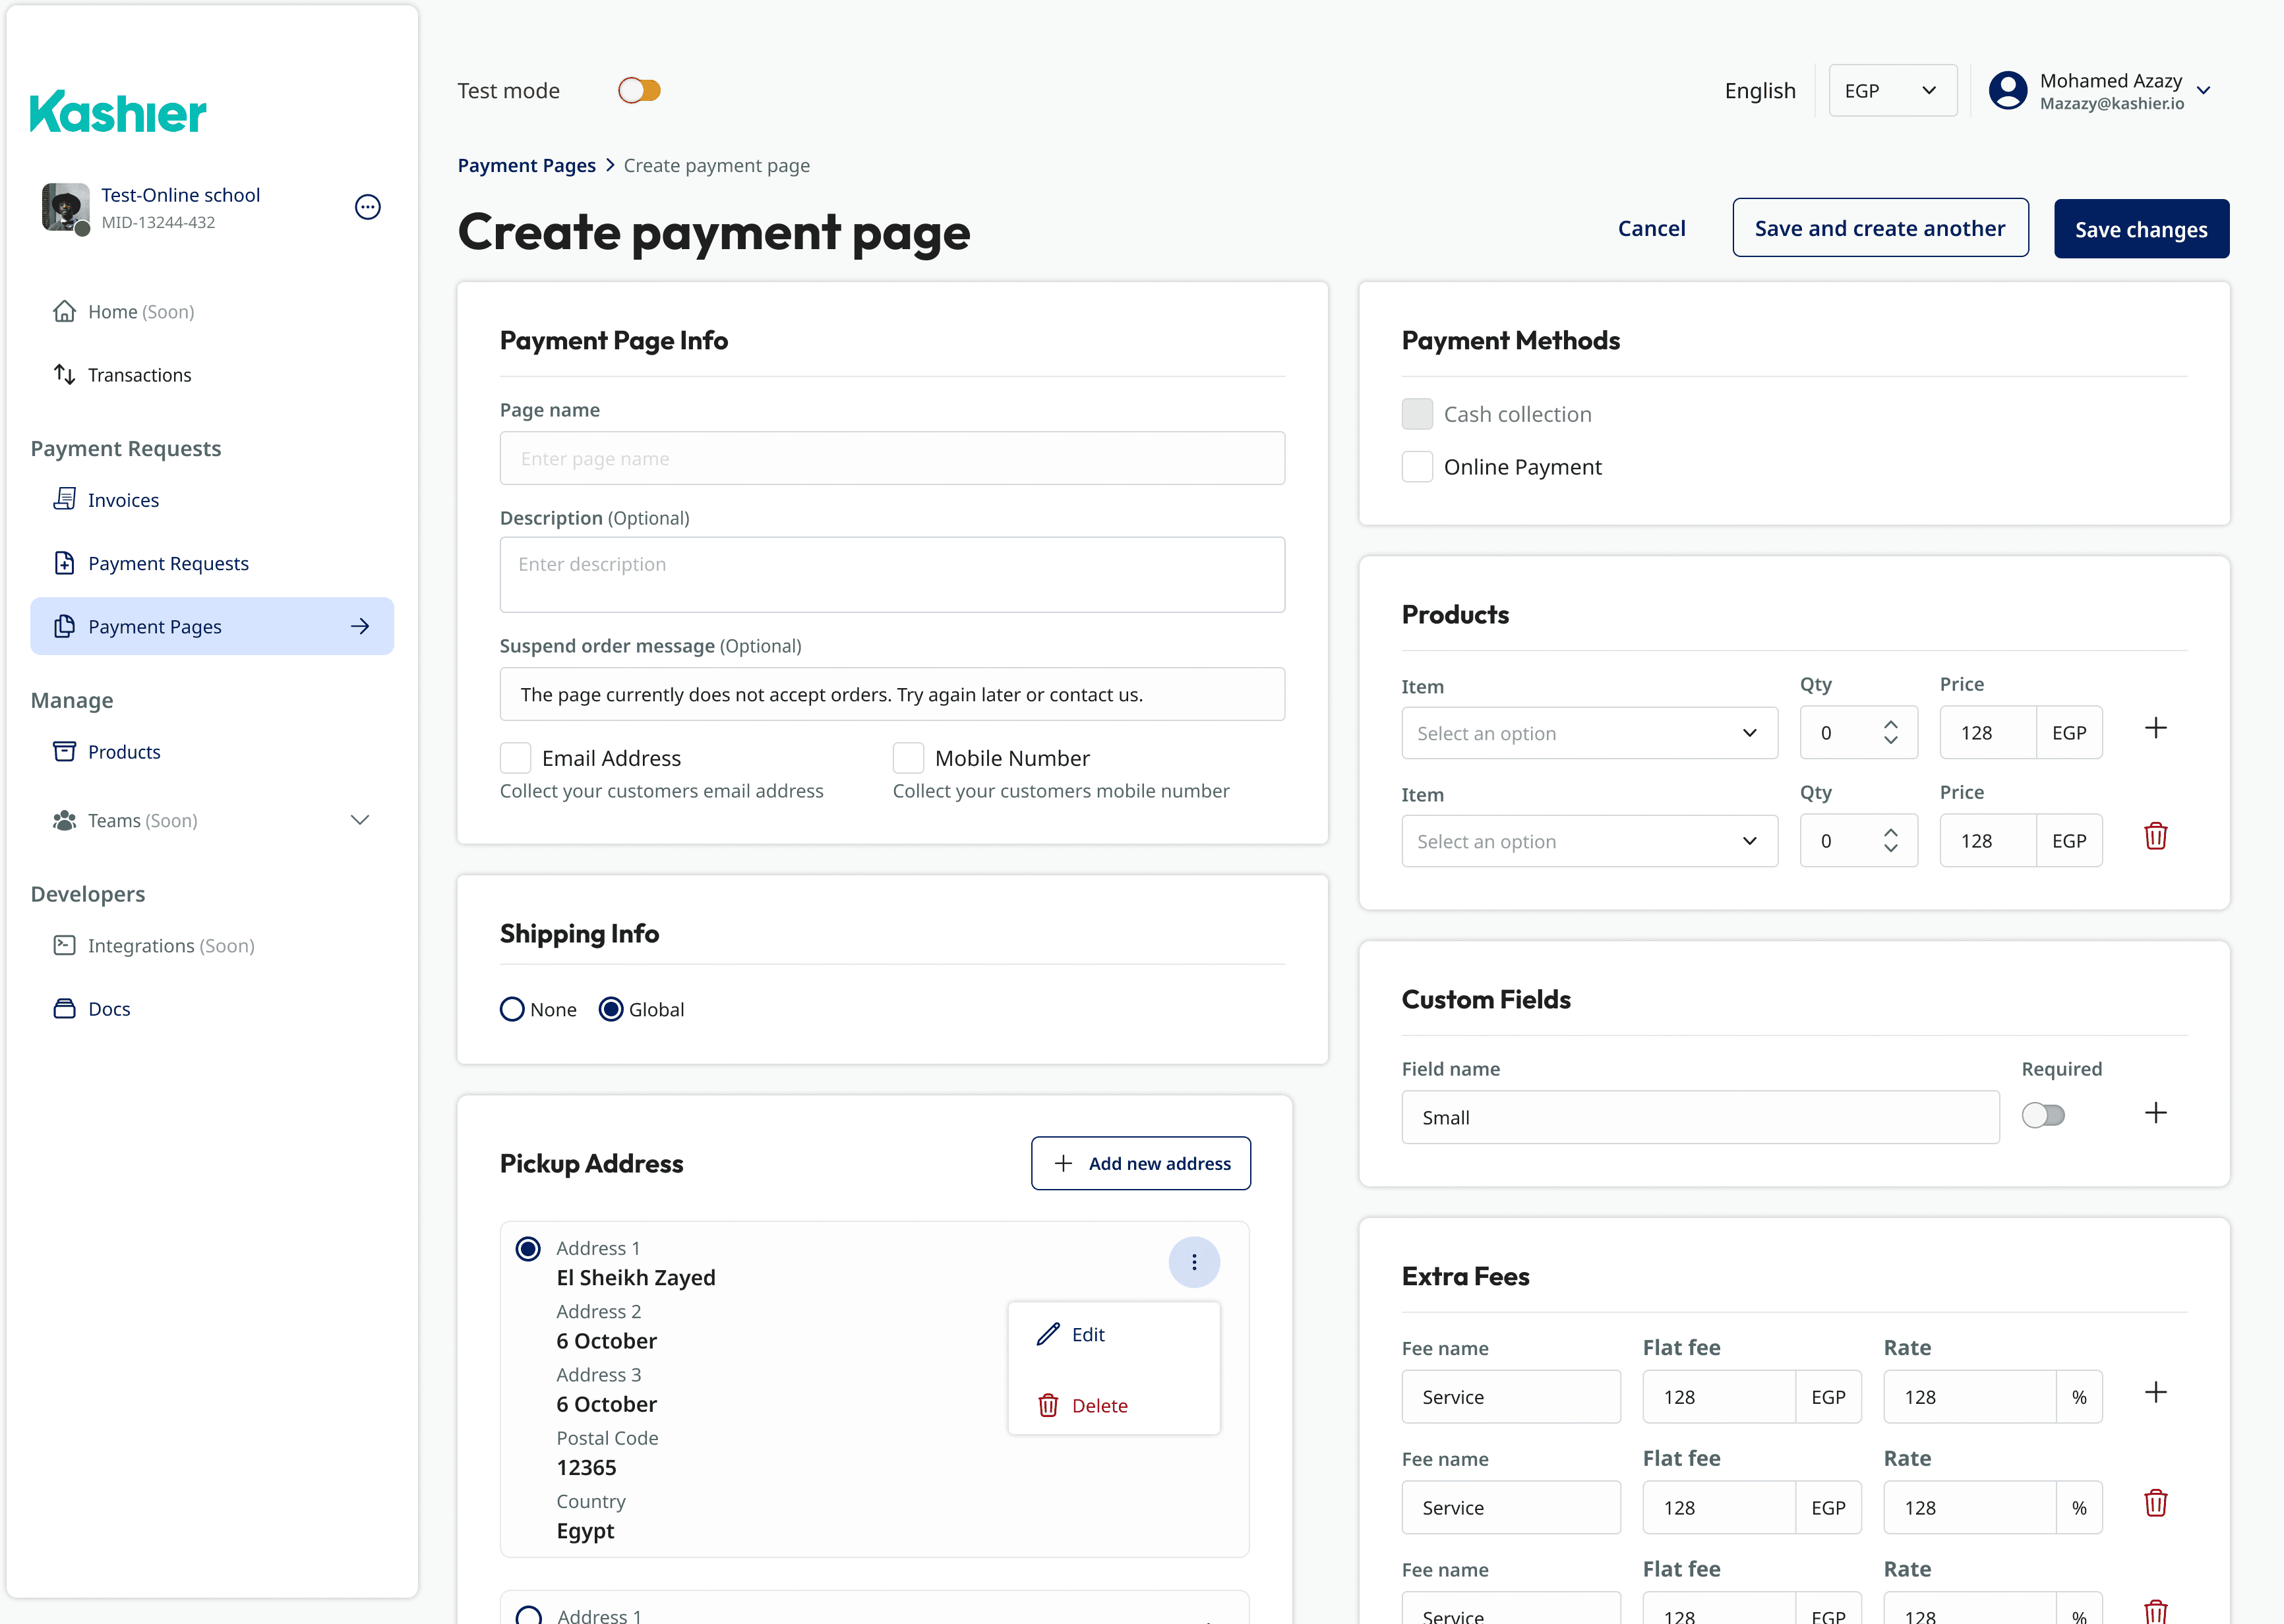Expand Teams section in sidebar
This screenshot has height=1624, width=2284.
coord(360,820)
